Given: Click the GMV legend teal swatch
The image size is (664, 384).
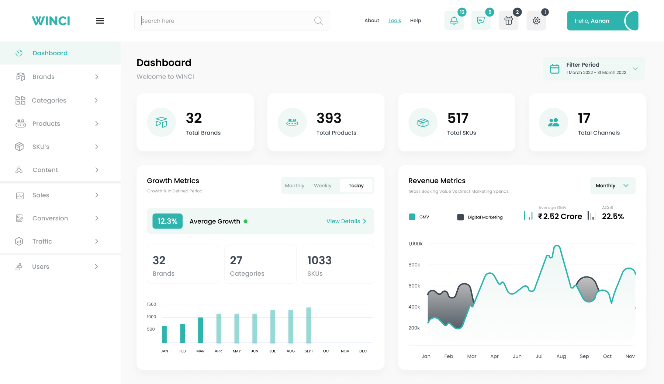Looking at the screenshot, I should point(412,217).
